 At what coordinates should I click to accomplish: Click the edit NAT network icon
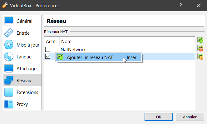coord(200,57)
